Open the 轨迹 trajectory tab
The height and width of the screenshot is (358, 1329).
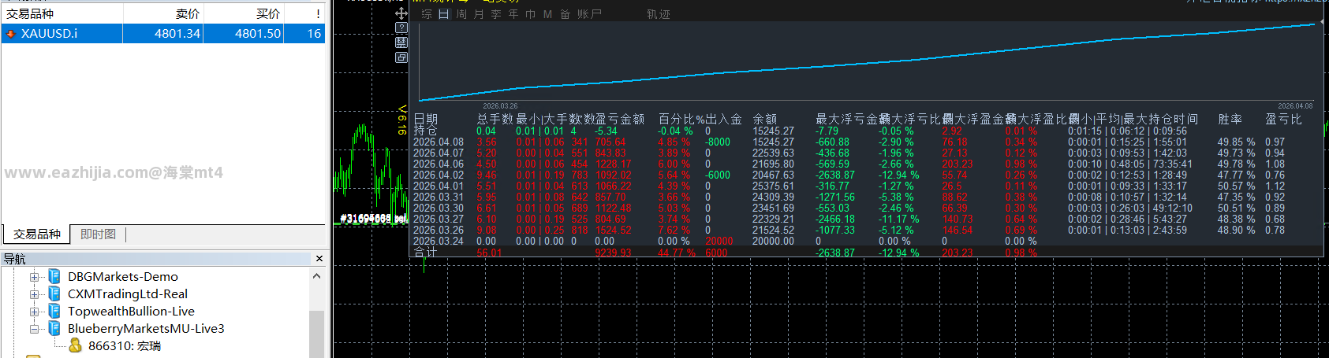tap(659, 14)
